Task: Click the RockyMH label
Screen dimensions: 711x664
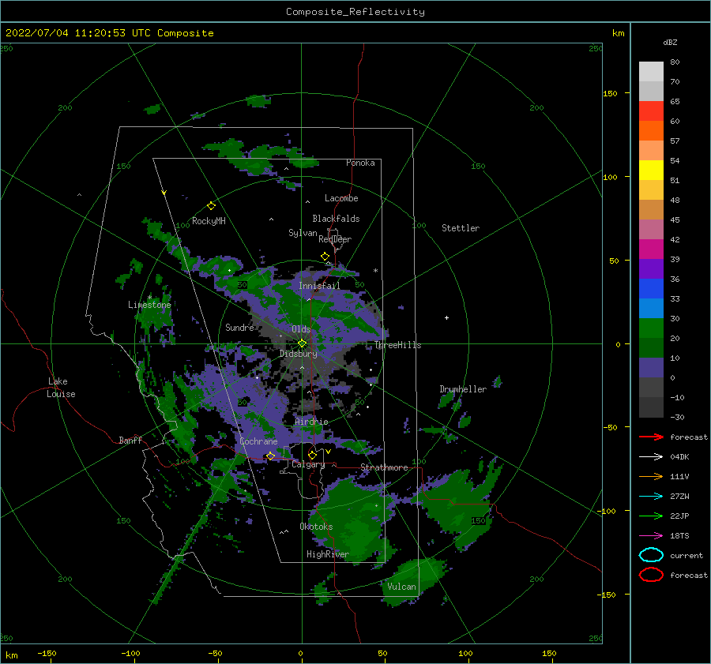Action: click(x=209, y=221)
